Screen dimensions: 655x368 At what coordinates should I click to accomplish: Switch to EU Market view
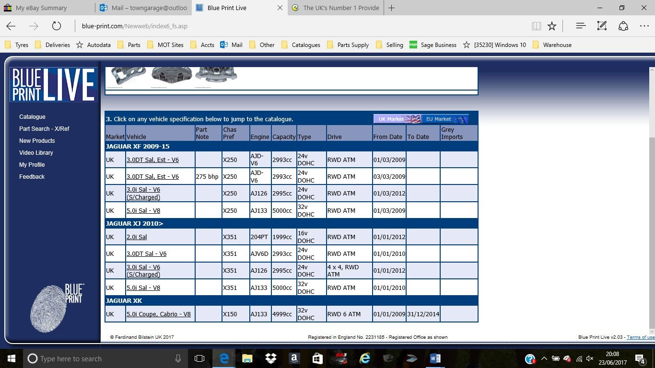point(444,119)
